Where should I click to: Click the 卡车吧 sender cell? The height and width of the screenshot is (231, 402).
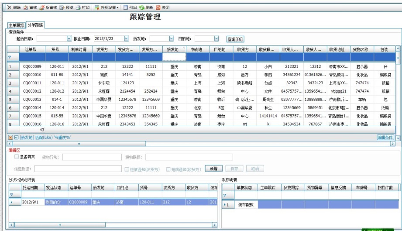(x=104, y=83)
